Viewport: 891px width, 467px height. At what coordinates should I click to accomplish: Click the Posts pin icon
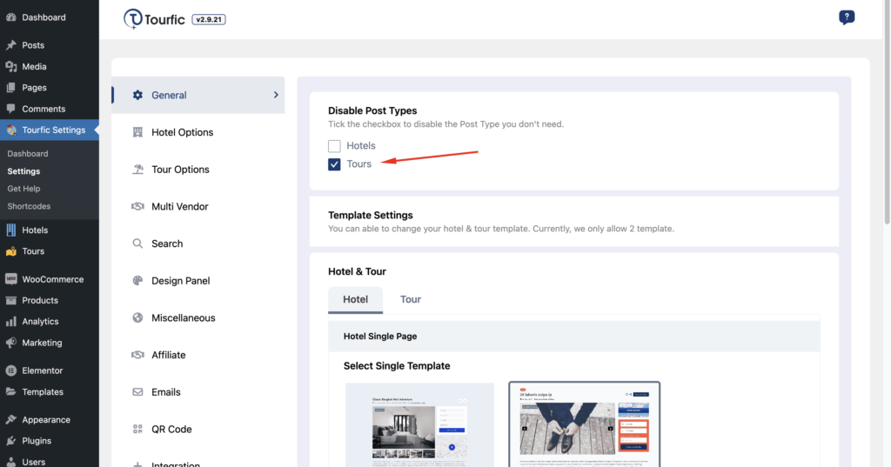tap(11, 45)
